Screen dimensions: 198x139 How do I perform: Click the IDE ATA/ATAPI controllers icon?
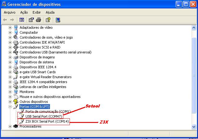click(x=16, y=42)
